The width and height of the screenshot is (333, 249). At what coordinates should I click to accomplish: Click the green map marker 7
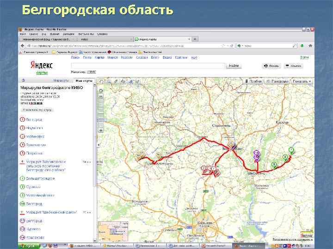(291, 150)
